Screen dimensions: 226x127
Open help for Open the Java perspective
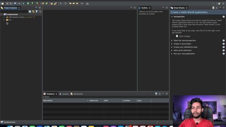[x=224, y=41]
